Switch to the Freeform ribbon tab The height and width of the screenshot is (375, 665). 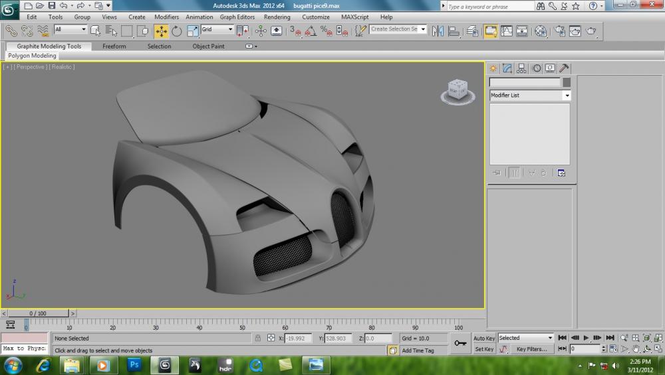(x=114, y=46)
